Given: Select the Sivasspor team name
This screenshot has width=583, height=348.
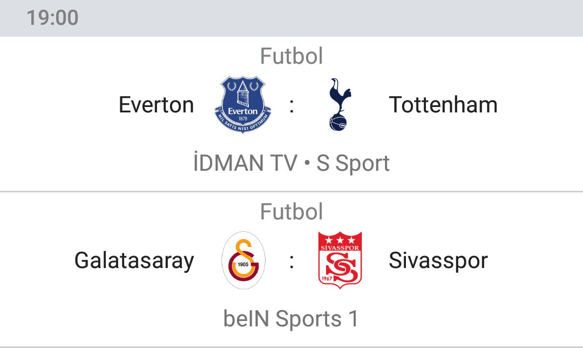Looking at the screenshot, I should [438, 260].
